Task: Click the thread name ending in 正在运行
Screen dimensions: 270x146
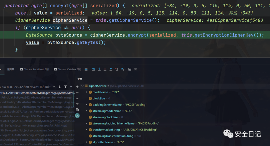Action: coord(25,87)
